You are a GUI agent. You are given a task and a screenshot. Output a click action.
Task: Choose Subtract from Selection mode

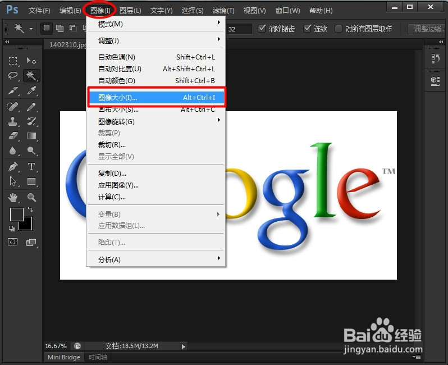[x=73, y=28]
